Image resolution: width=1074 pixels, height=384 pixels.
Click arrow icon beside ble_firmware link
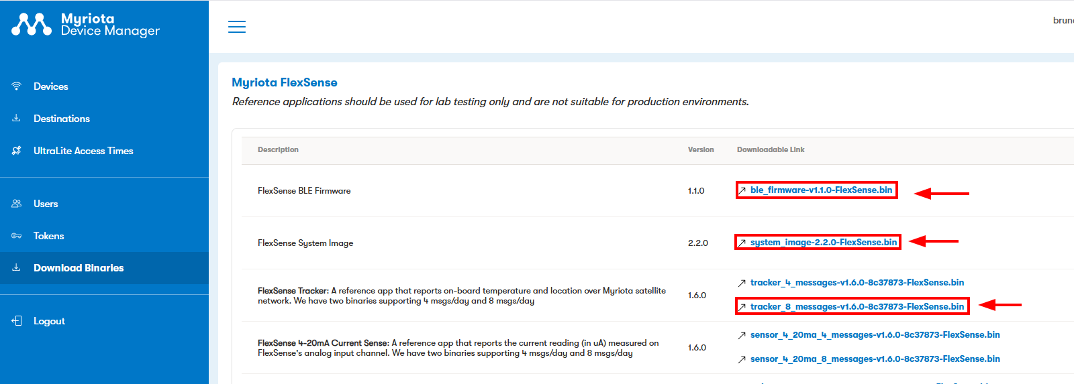(x=742, y=190)
